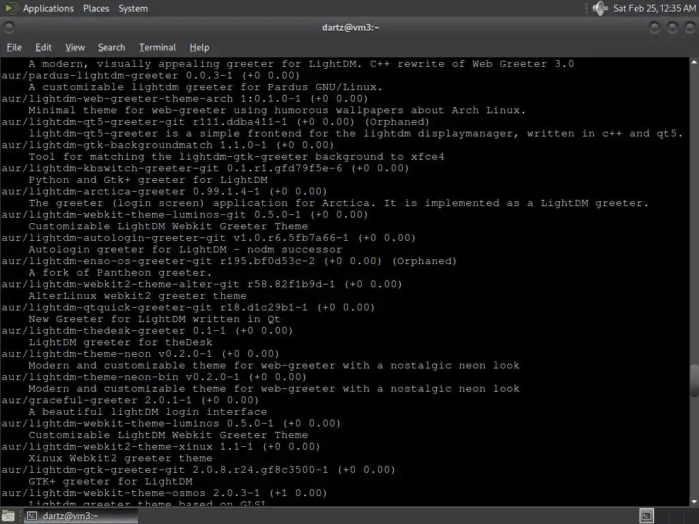Click the window menu button left of the title

[8, 27]
